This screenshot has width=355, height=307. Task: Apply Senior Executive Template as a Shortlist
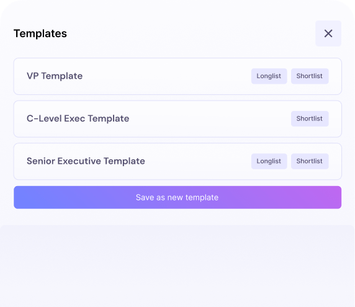click(x=310, y=161)
